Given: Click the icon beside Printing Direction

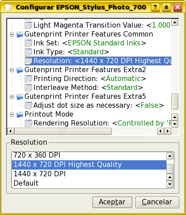Looking at the screenshot, I should [x=28, y=79].
